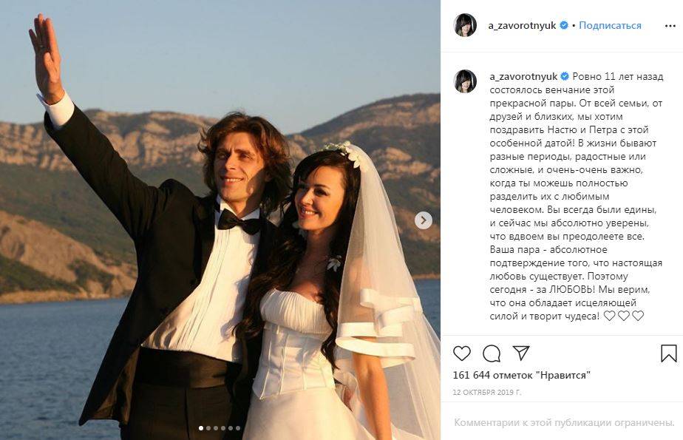Viewport: 683px width, 440px height.
Task: Open comments via the speech bubble icon
Action: pos(492,353)
